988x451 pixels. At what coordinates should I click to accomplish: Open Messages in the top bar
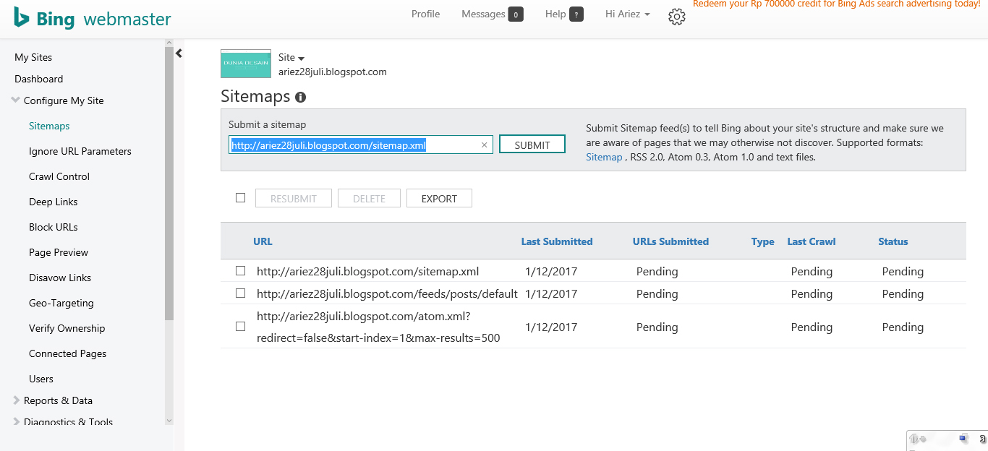(483, 14)
